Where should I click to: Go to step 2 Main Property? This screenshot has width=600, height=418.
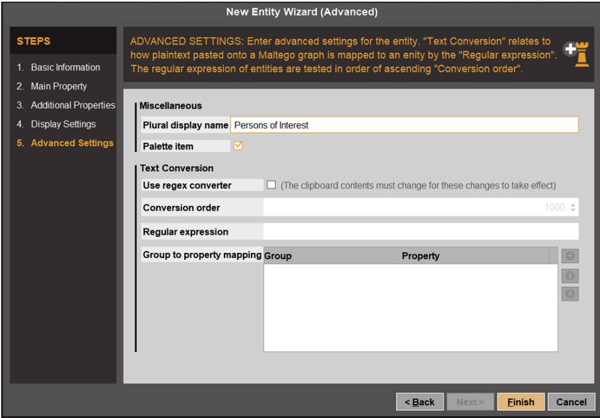[x=52, y=86]
